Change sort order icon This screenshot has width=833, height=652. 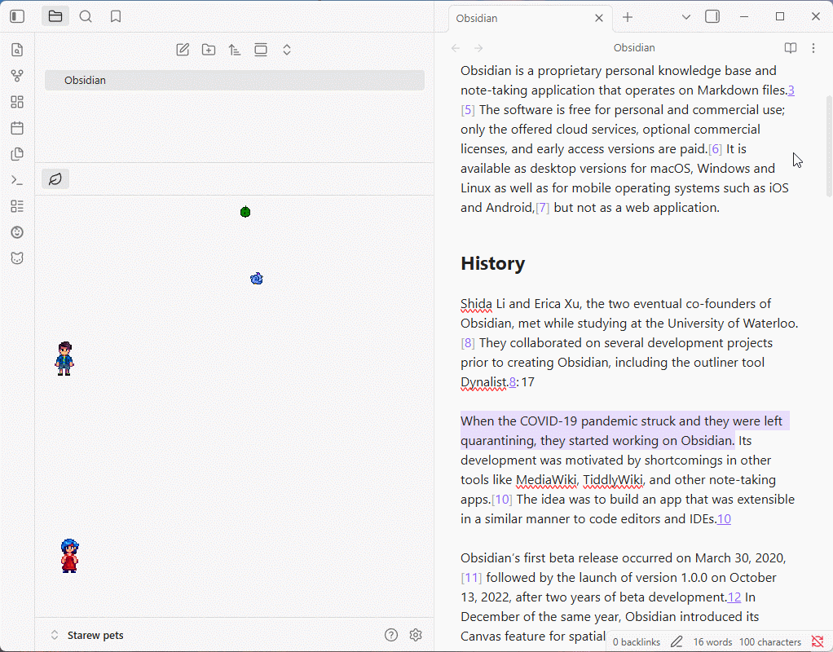[235, 50]
